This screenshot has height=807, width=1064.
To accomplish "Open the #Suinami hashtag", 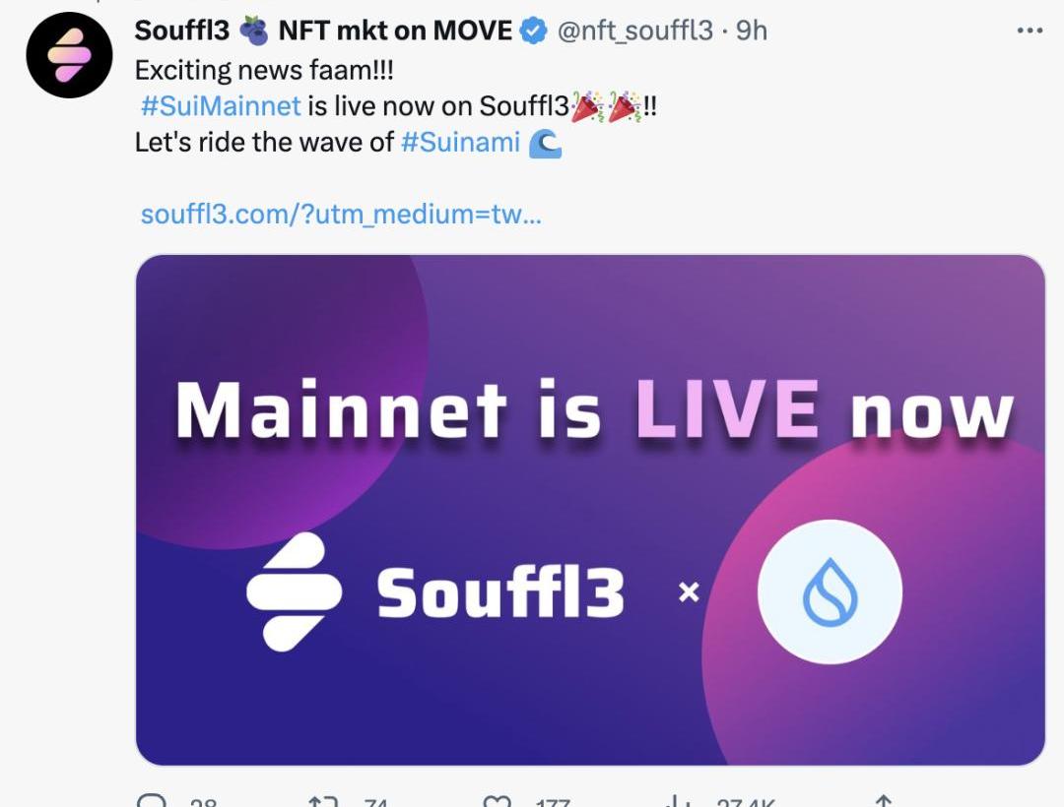I will [x=460, y=142].
